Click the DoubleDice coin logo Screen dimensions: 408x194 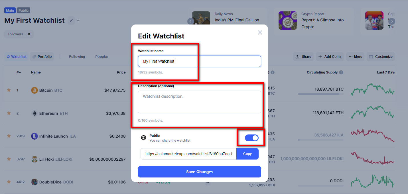34,182
